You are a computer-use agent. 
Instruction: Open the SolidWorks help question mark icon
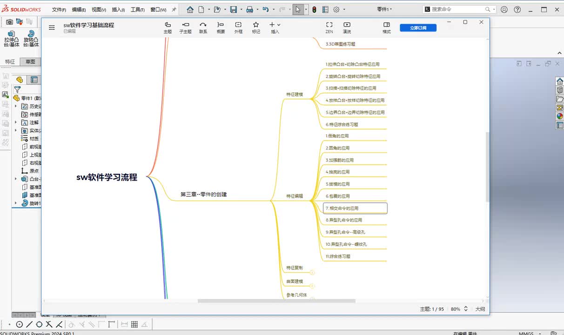coord(517,9)
